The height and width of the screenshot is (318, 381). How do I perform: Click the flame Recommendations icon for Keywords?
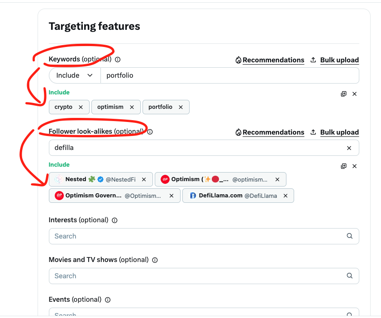tap(238, 60)
